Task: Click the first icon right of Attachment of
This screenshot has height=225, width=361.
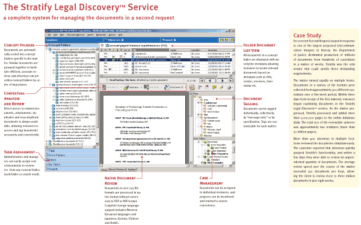Action: pos(191,87)
